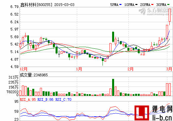
Task: Click the RSI_A:95 indicator label
Action: (x=28, y=99)
